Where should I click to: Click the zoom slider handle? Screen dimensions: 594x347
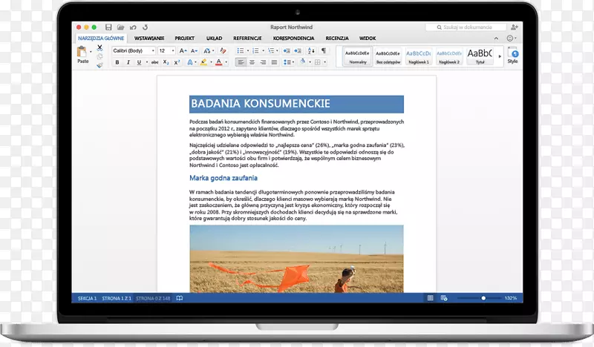click(483, 298)
